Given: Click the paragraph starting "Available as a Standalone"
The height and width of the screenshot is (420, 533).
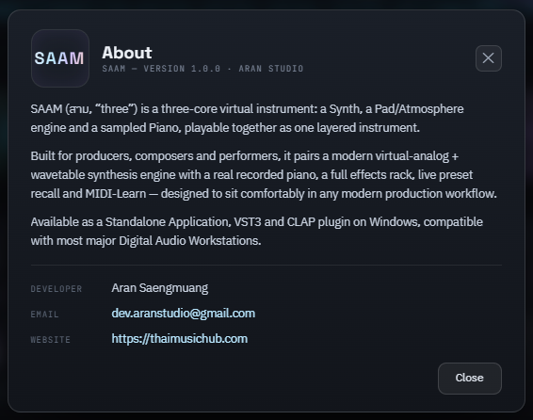Looking at the screenshot, I should (x=257, y=231).
